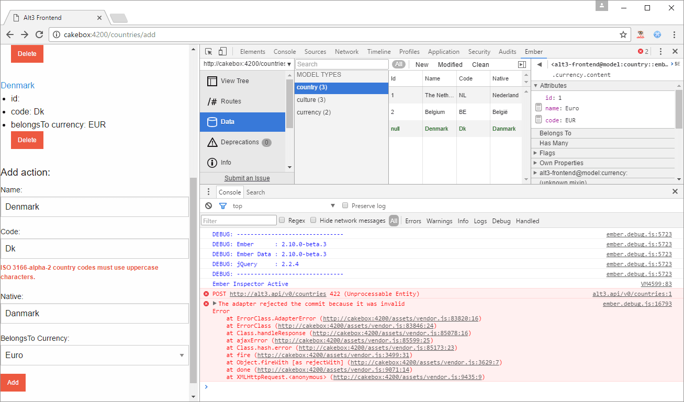
Task: Switch to the Network tab
Action: 346,51
